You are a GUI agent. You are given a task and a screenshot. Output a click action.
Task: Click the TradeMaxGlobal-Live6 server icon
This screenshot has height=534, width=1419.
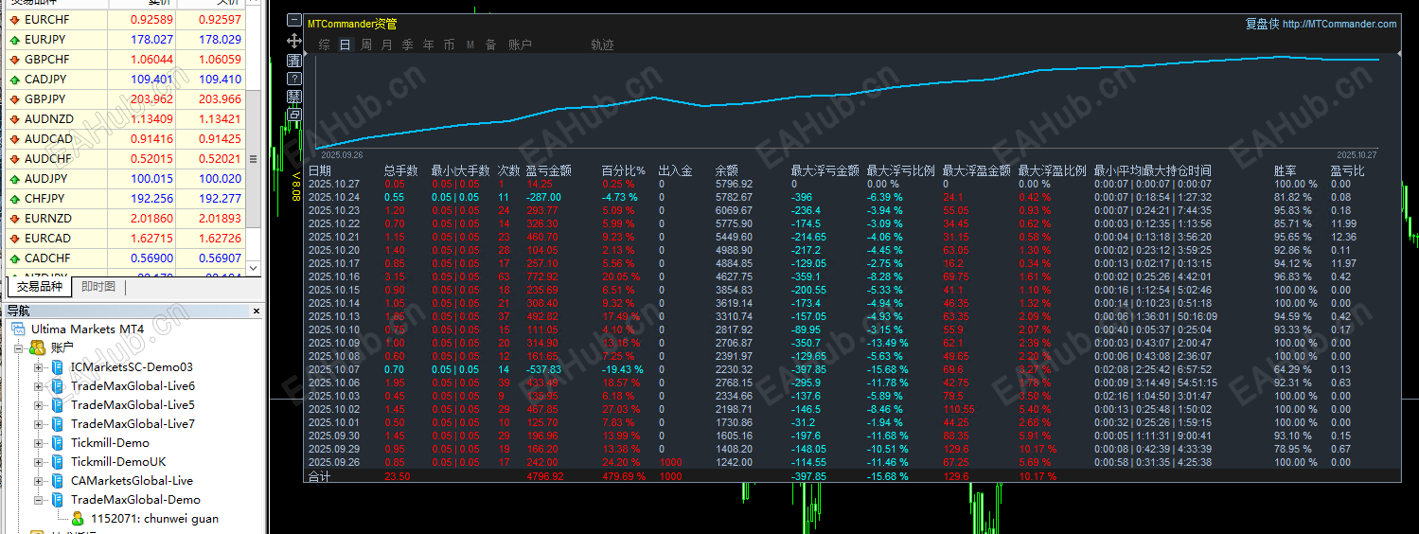pyautogui.click(x=57, y=386)
